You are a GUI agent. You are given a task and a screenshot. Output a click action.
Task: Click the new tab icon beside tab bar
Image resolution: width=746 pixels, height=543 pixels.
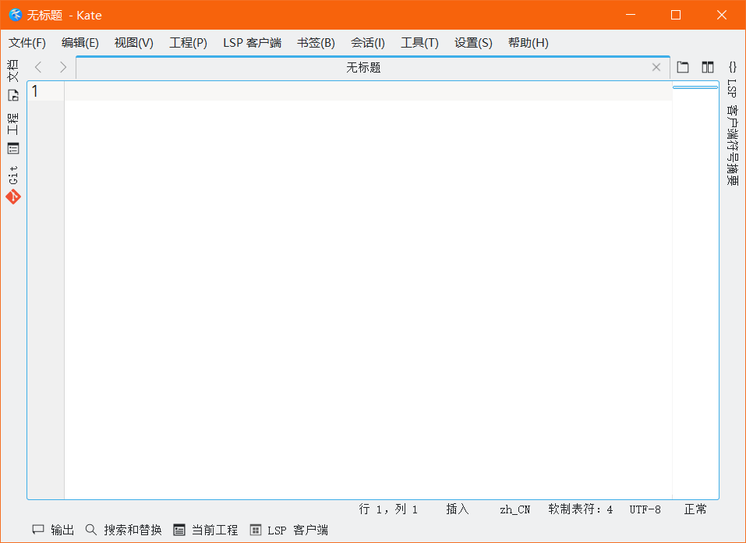[683, 68]
